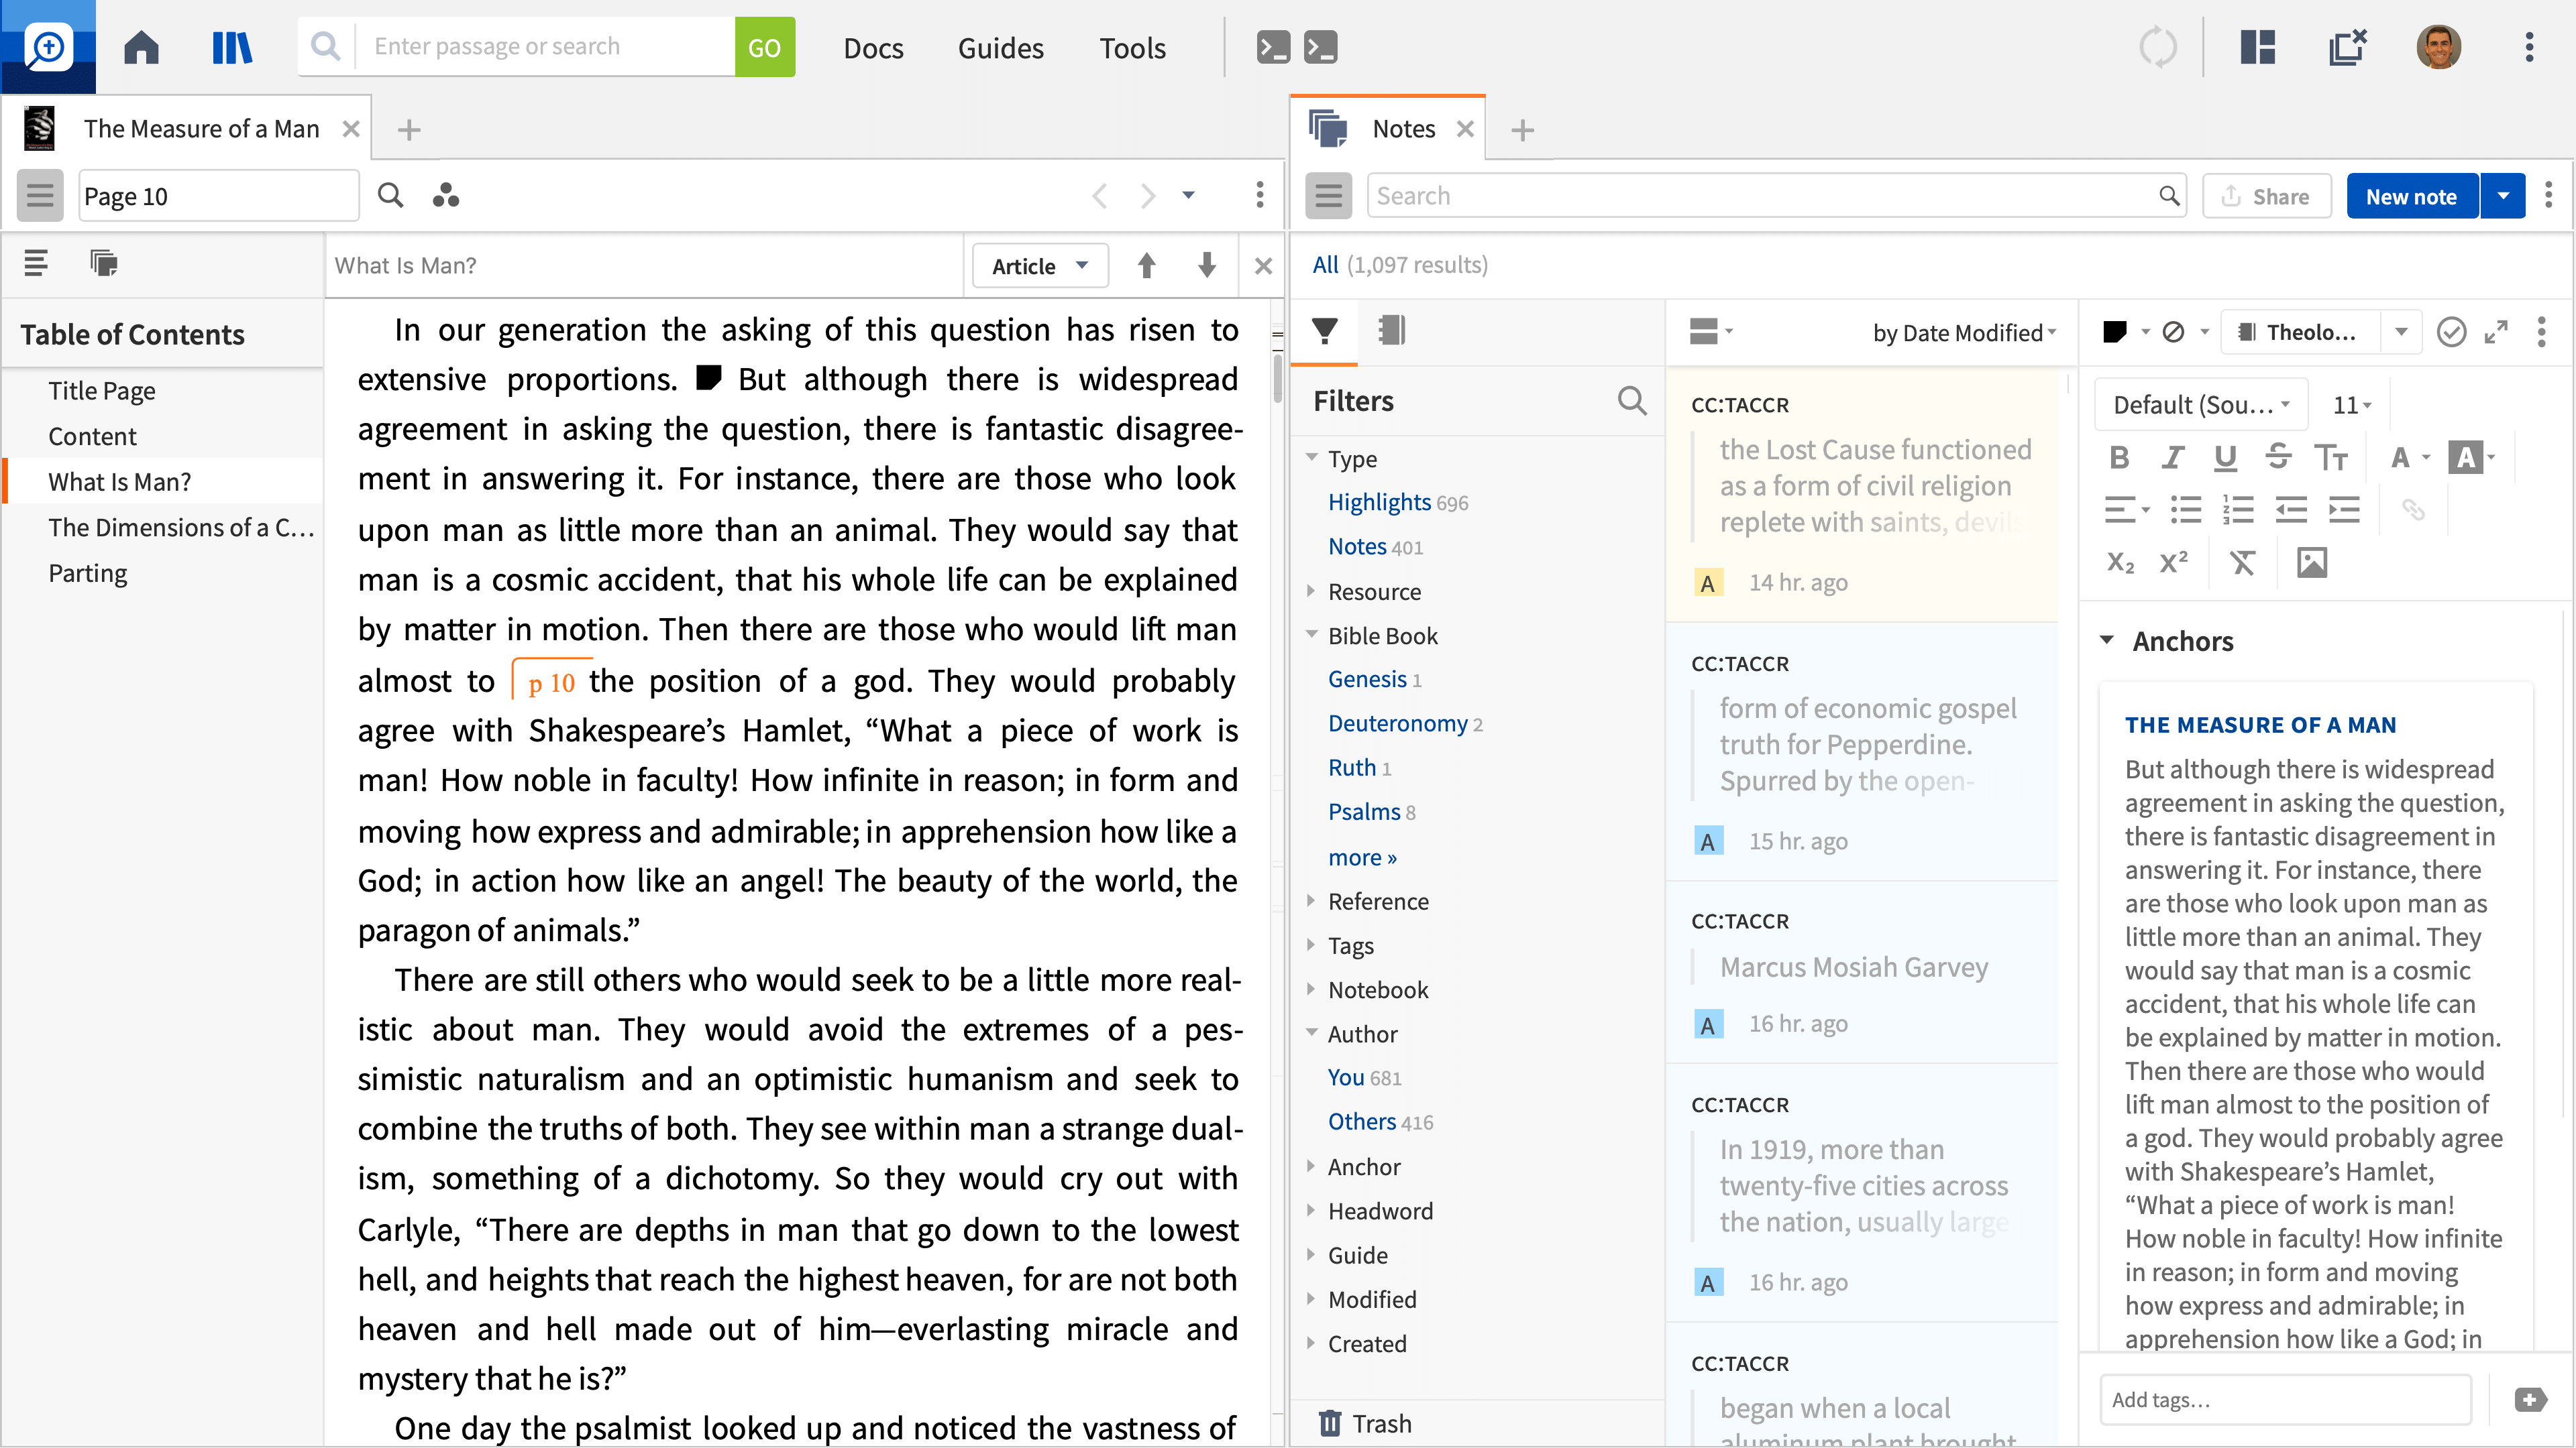
Task: Click the sync refresh icon
Action: click(2157, 47)
